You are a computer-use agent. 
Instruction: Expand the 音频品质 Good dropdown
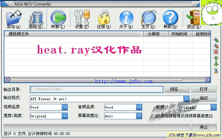139,107
